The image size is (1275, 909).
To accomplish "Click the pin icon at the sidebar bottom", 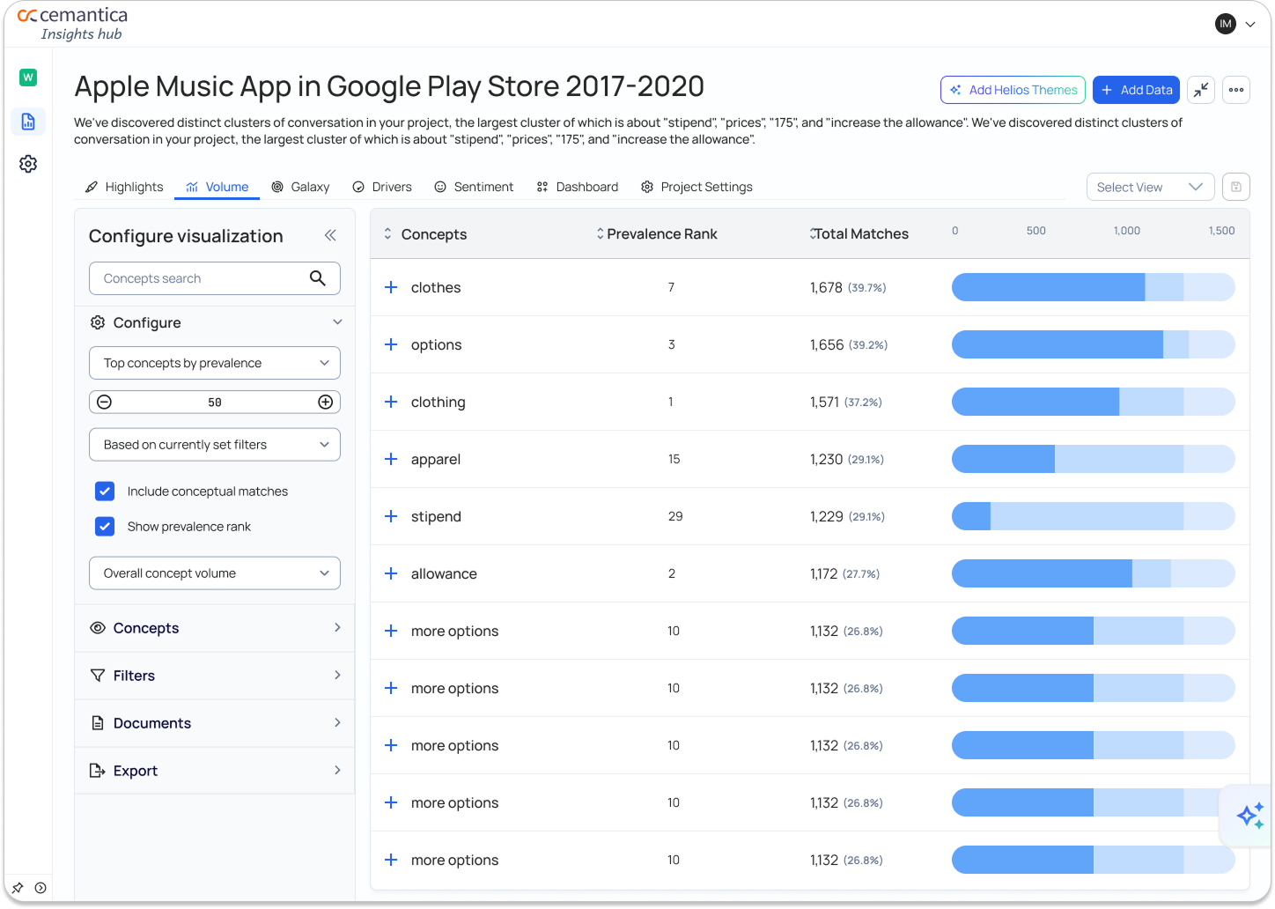I will pyautogui.click(x=18, y=888).
